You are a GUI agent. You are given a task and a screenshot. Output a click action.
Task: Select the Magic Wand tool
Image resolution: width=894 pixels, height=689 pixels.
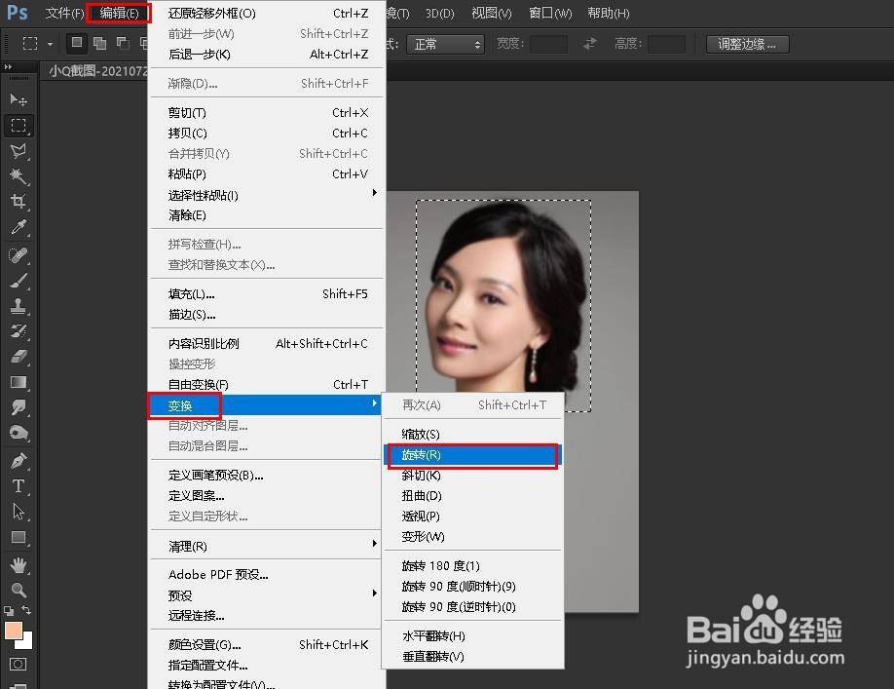tap(19, 176)
